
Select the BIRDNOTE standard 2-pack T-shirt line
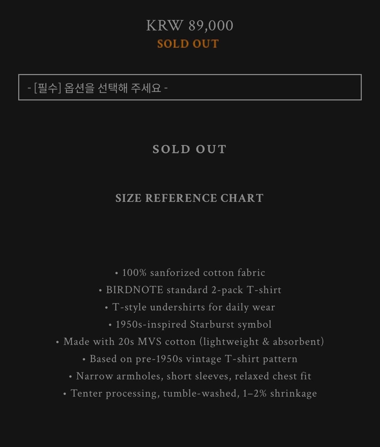(190, 290)
